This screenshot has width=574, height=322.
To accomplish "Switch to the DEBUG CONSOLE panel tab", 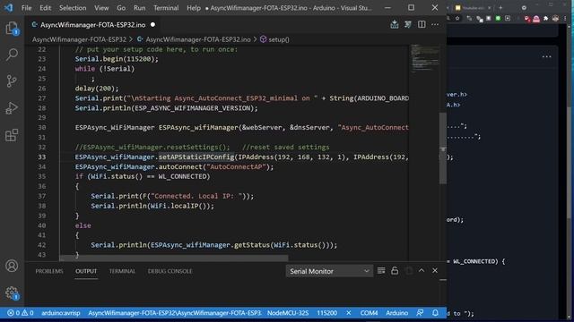I will pos(170,271).
